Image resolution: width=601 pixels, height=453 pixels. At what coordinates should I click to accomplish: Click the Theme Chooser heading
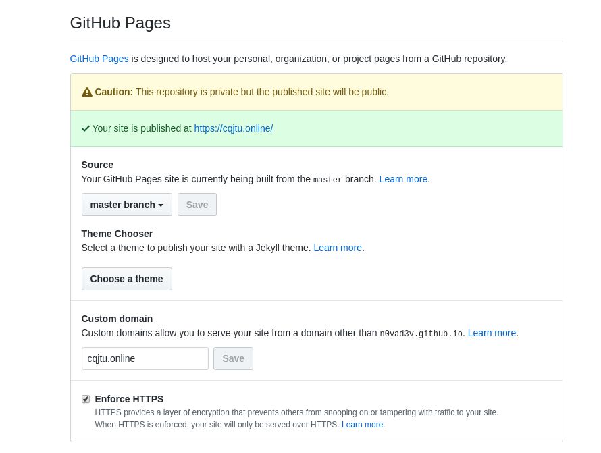117,234
